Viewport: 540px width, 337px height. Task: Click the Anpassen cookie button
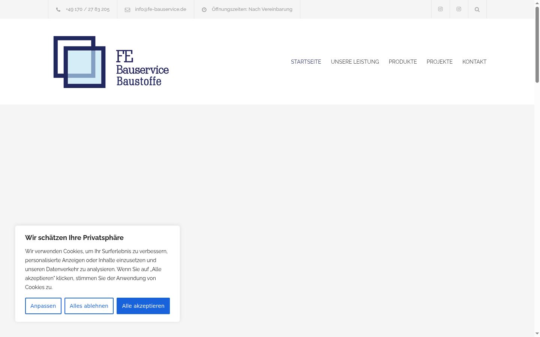43,306
